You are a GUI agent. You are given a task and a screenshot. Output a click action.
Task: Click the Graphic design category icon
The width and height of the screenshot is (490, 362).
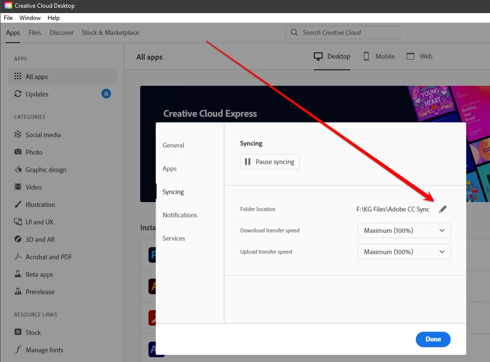(x=18, y=169)
